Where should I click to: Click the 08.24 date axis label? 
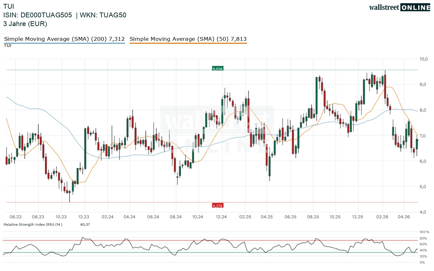[176, 217]
